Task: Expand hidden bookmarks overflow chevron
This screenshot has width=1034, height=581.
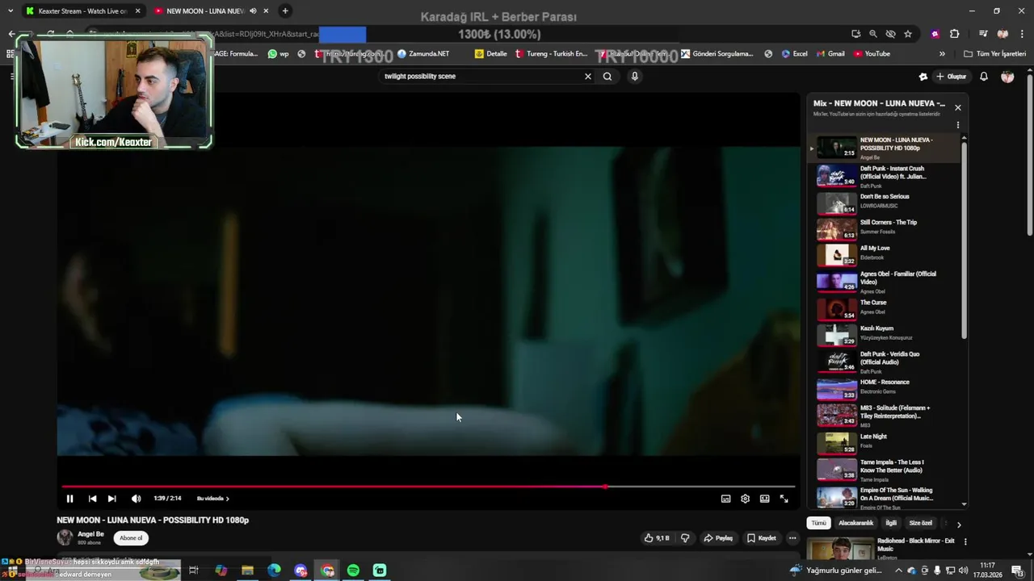Action: [942, 54]
